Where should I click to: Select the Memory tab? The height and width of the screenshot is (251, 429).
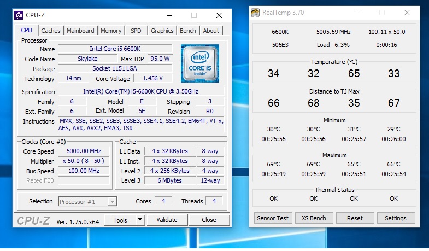point(111,31)
